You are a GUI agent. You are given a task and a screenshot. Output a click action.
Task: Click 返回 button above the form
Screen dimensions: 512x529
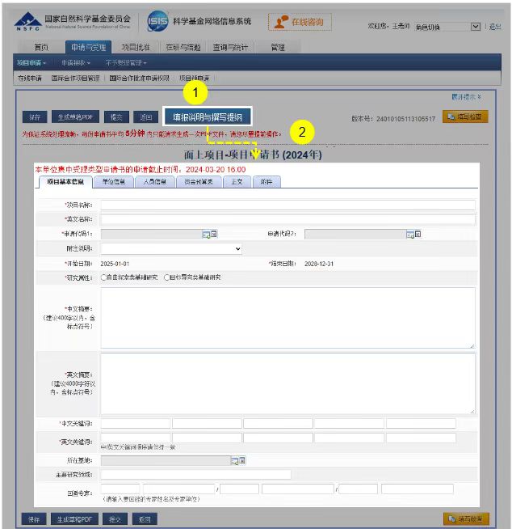click(146, 117)
